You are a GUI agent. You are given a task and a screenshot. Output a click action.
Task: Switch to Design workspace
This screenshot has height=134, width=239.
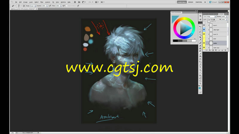tap(191, 2)
